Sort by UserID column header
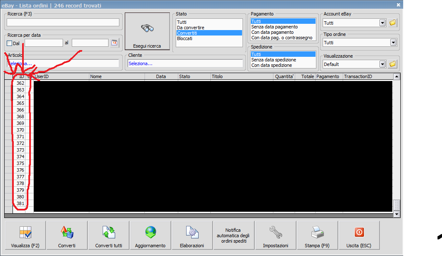 [x=61, y=76]
